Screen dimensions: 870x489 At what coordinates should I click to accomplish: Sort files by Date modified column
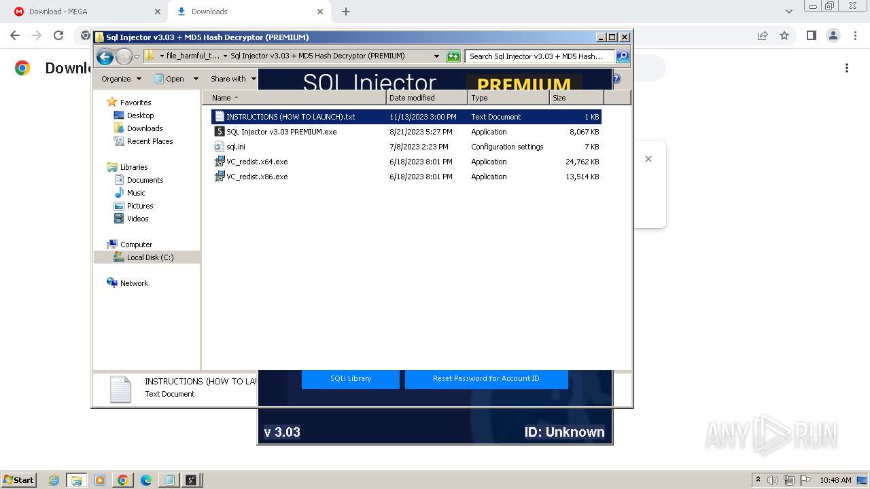[x=427, y=98]
